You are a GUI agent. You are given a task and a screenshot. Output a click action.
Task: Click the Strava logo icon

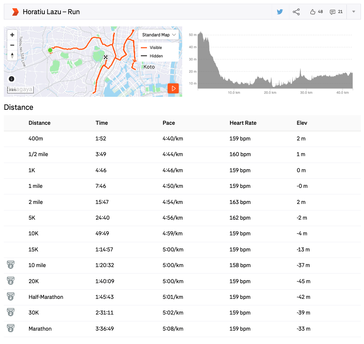(x=15, y=12)
